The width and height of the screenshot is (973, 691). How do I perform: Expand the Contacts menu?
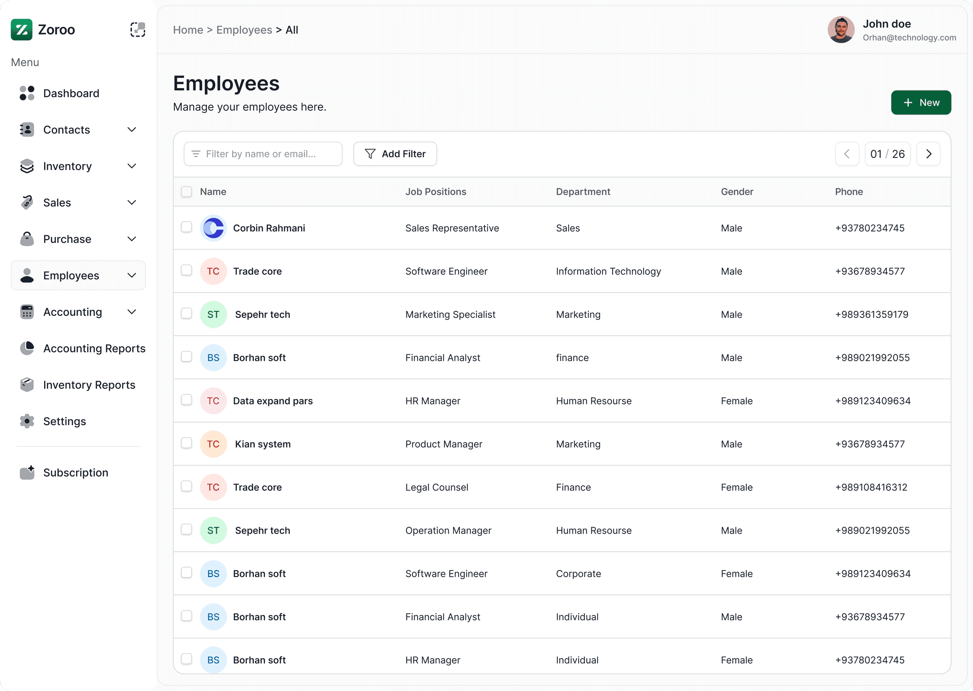coord(132,130)
